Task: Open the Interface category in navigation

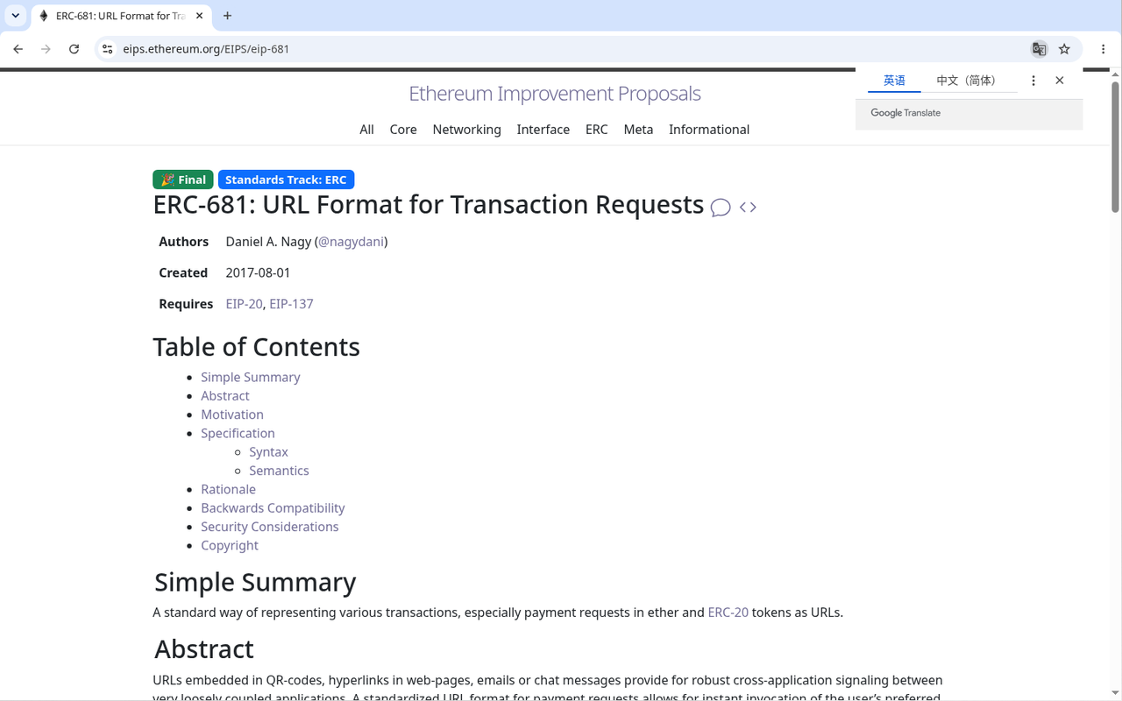Action: point(543,130)
